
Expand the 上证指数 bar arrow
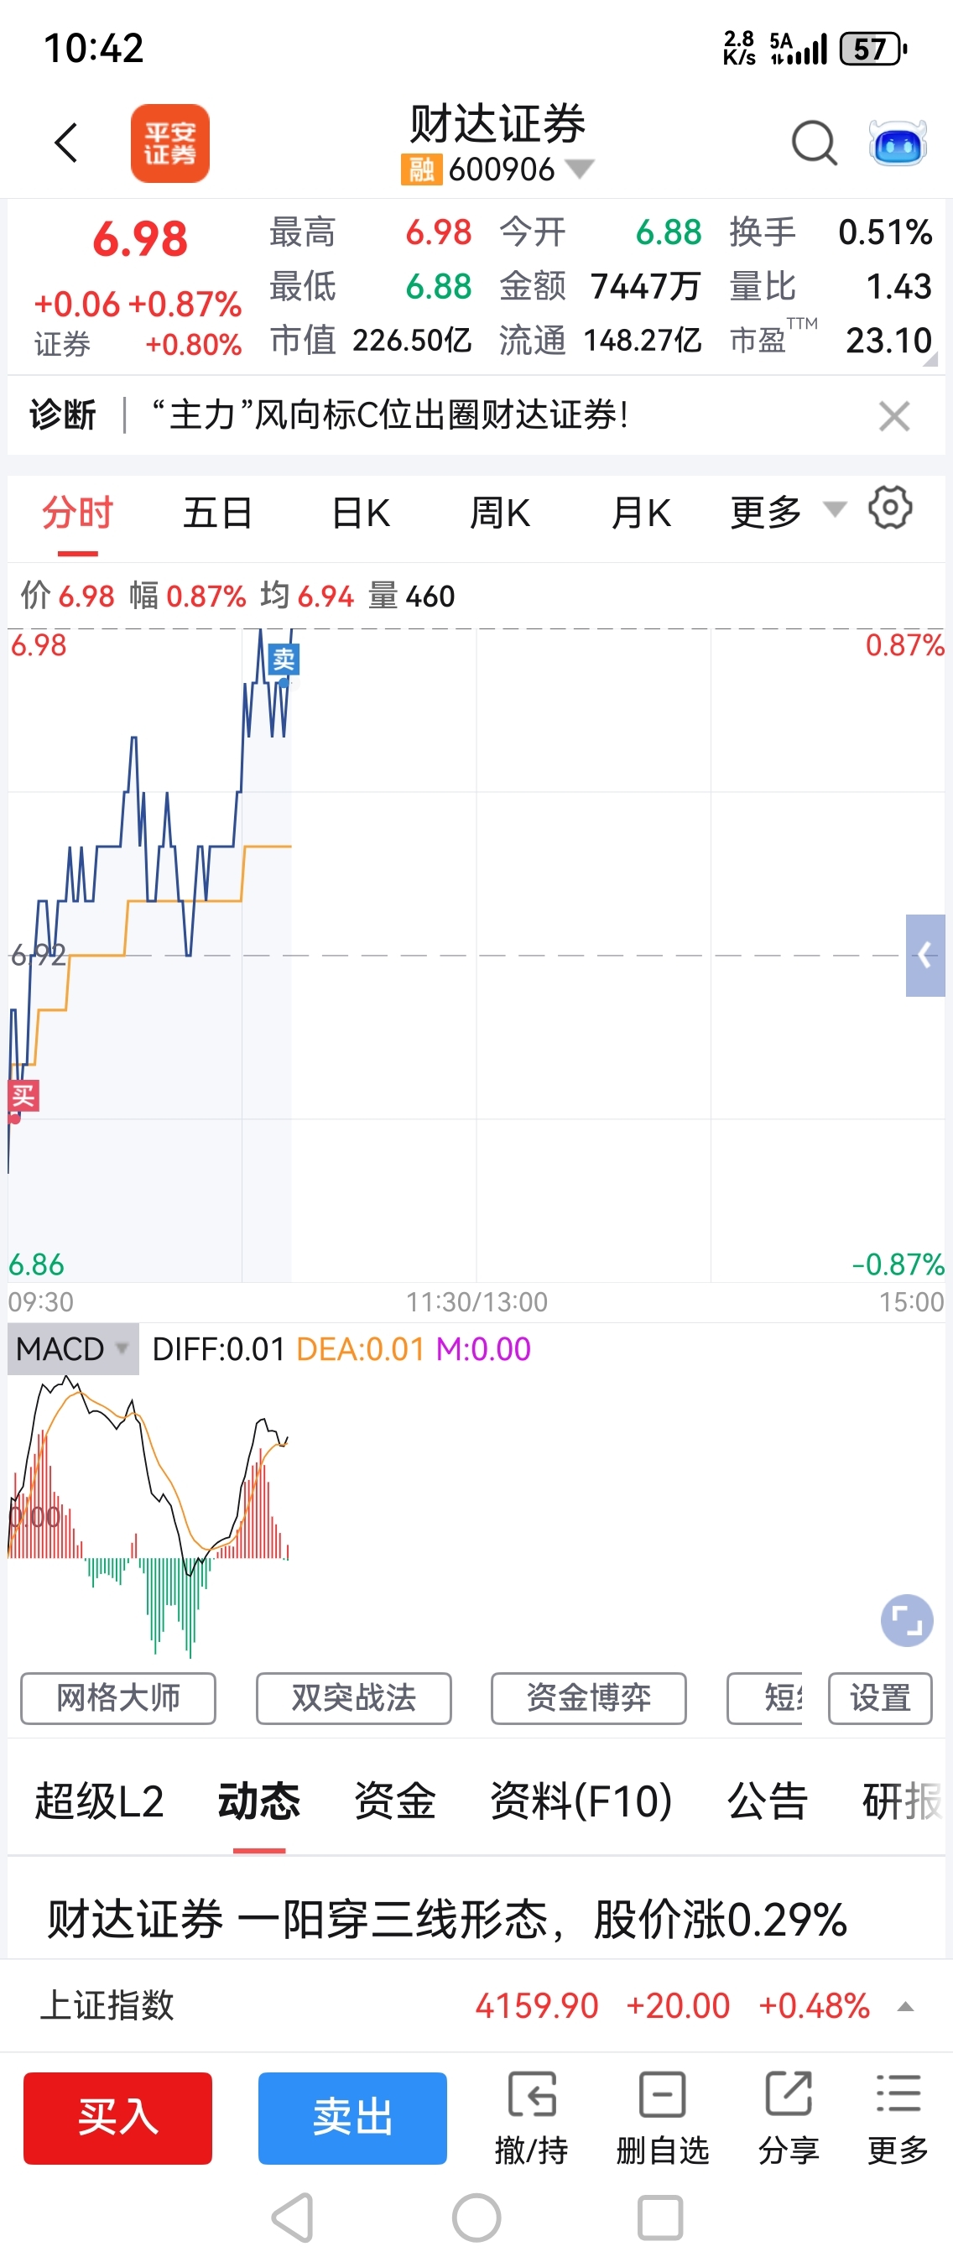907,2006
